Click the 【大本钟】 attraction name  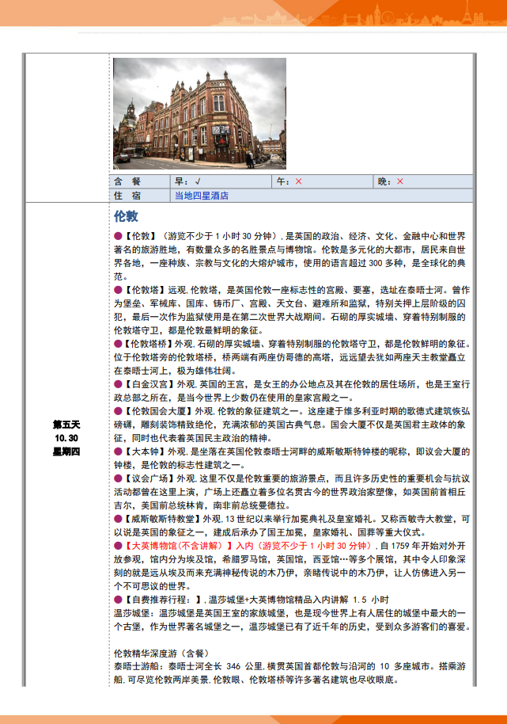pos(145,452)
